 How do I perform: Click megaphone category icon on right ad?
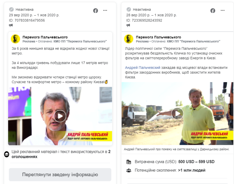pyautogui.click(x=128, y=25)
